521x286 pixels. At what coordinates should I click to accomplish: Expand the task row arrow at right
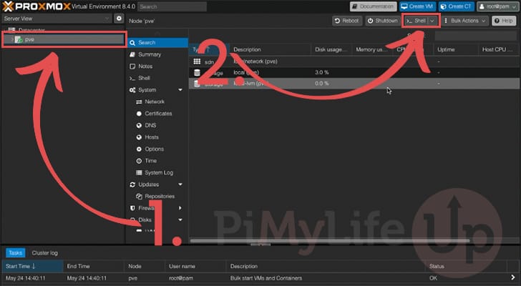click(513, 277)
